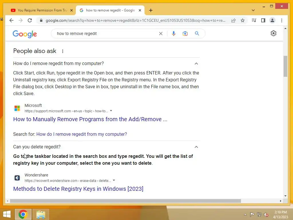Screen dimensions: 293x220
Task: Click the scroll down arrow
Action: click(285, 196)
